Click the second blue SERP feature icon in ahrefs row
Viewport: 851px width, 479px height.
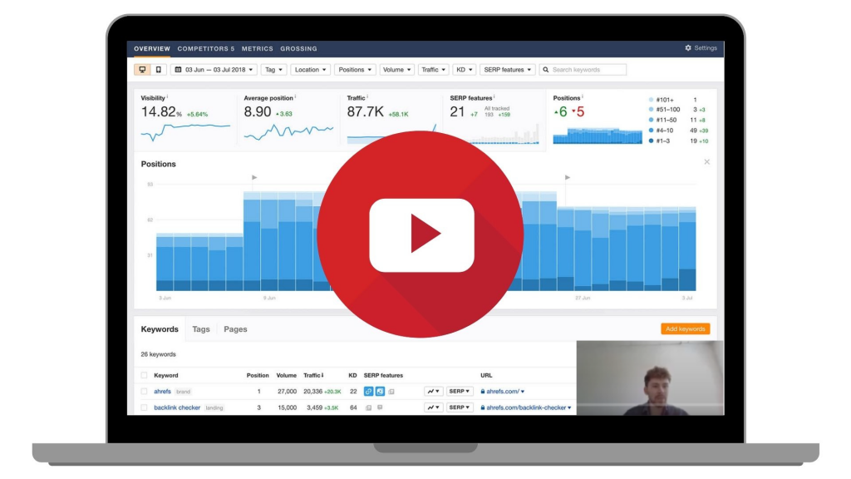[380, 391]
